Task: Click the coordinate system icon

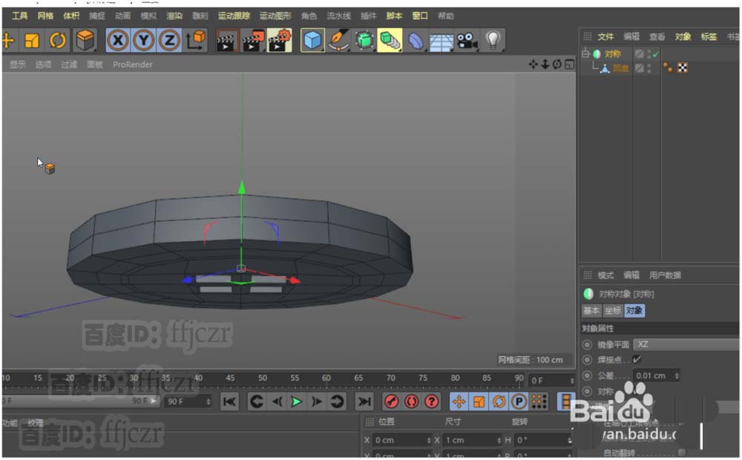Action: point(197,40)
